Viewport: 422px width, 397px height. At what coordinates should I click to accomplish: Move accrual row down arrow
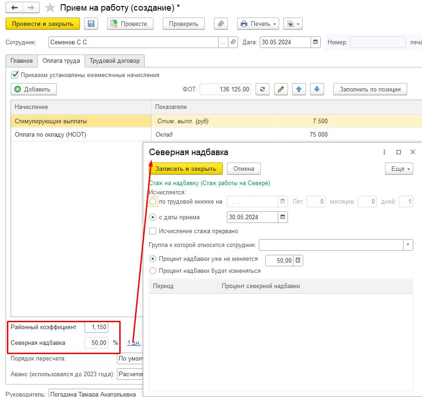click(x=317, y=90)
